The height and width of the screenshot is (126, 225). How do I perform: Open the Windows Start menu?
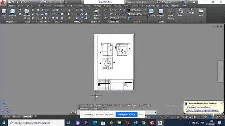pyautogui.click(x=4, y=123)
